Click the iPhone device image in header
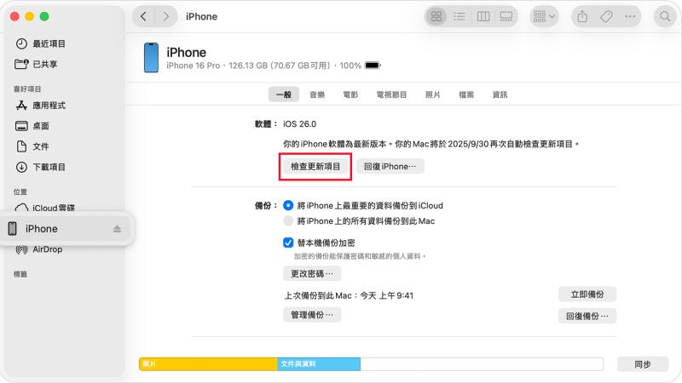Image resolution: width=682 pixels, height=383 pixels. pyautogui.click(x=151, y=57)
